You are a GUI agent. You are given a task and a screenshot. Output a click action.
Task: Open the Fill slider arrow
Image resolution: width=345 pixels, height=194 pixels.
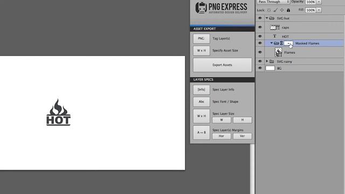coord(319,10)
